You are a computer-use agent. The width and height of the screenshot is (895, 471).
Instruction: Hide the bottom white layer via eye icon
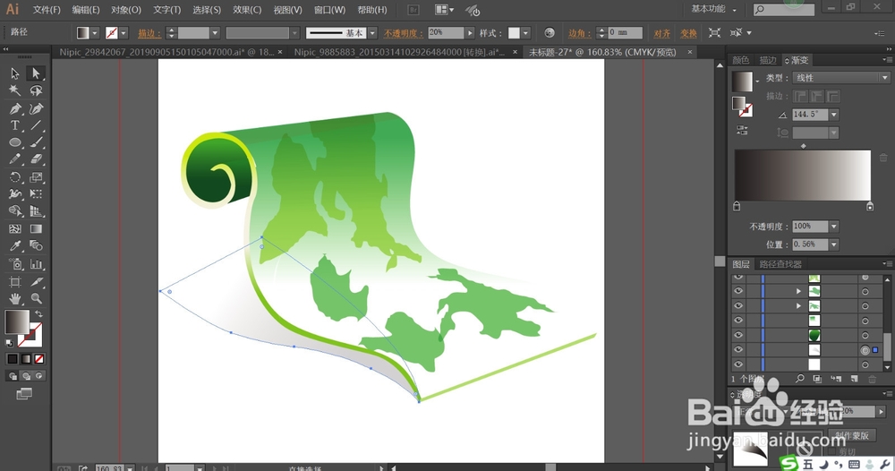[x=738, y=364]
